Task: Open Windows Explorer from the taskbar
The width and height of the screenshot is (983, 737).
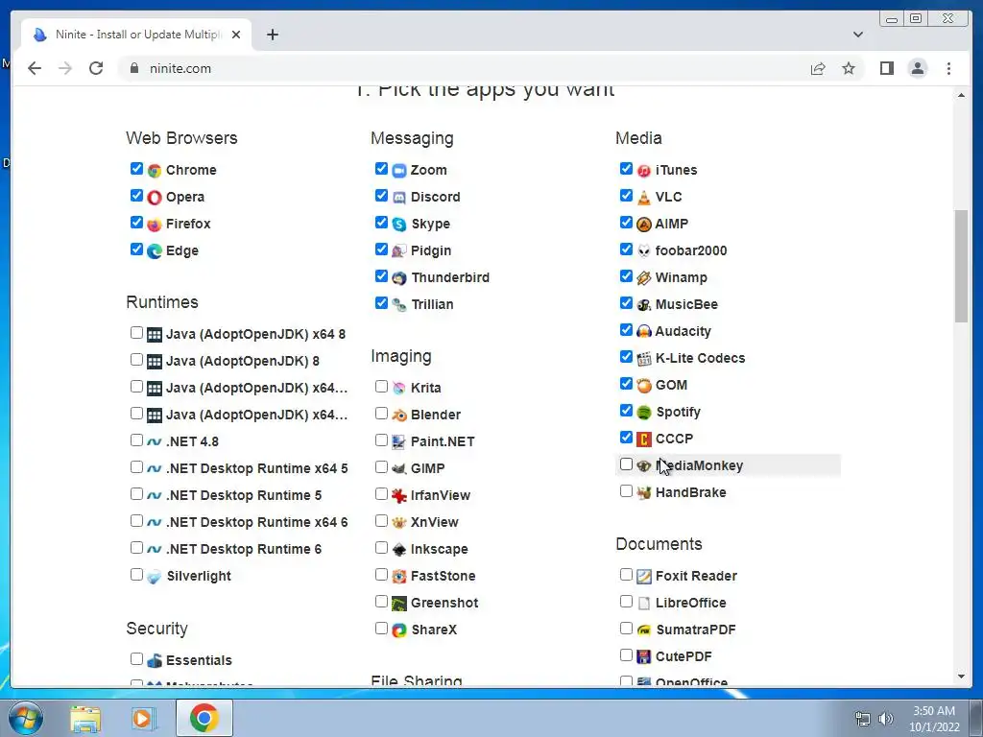Action: coord(84,718)
